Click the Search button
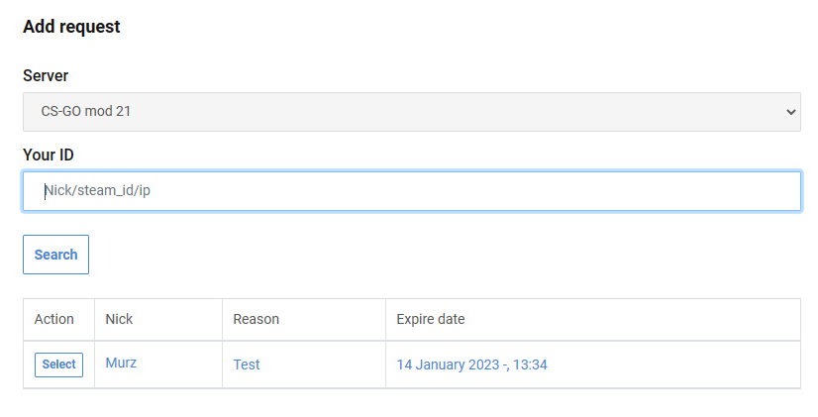818x417 pixels. 55,255
